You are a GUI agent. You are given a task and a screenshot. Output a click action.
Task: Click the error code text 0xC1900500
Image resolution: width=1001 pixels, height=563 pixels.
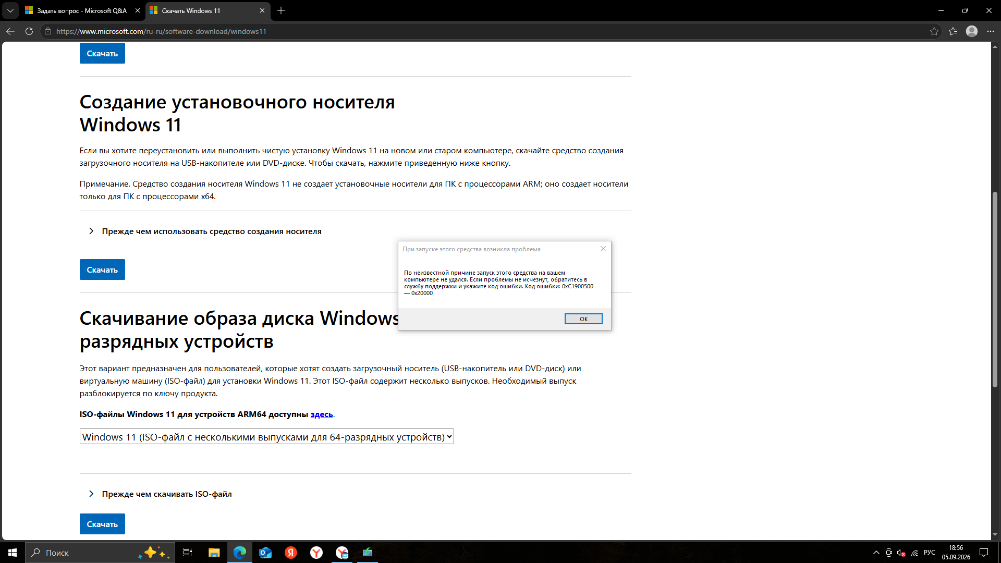tap(577, 286)
